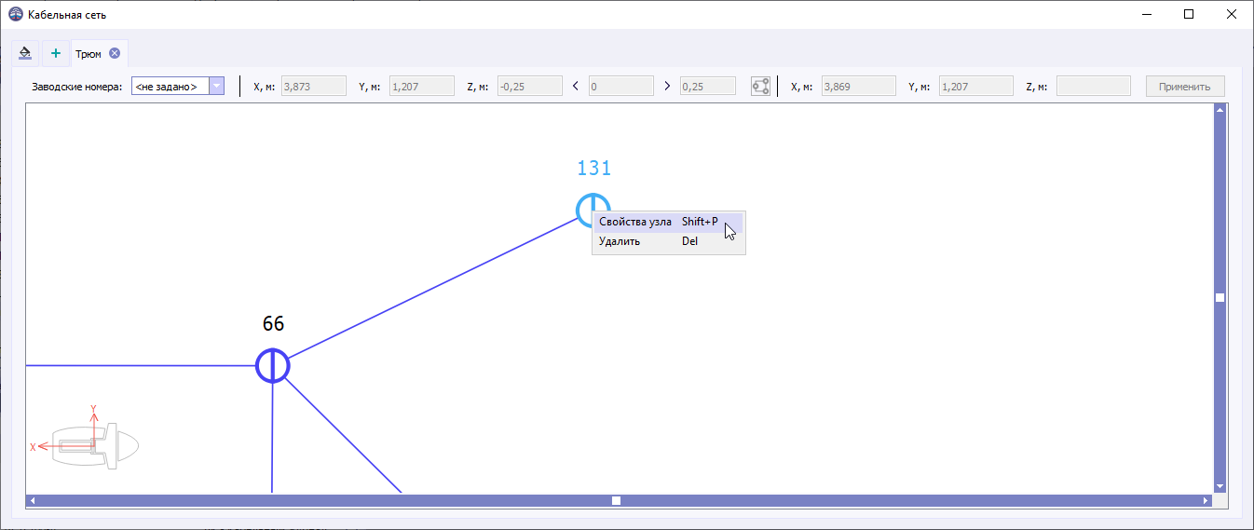Click the node label 131
Image resolution: width=1254 pixels, height=530 pixels.
(x=593, y=169)
